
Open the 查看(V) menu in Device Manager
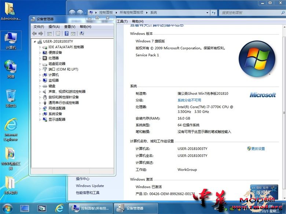tap(70, 27)
